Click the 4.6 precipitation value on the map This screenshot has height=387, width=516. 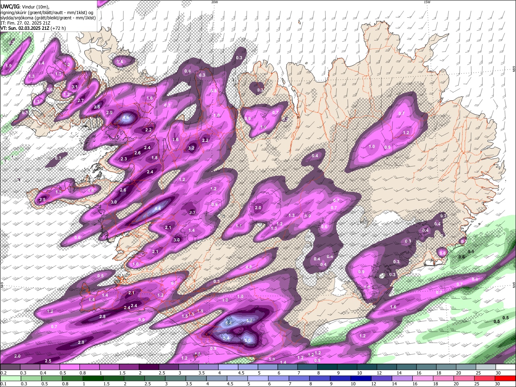pyautogui.click(x=126, y=118)
